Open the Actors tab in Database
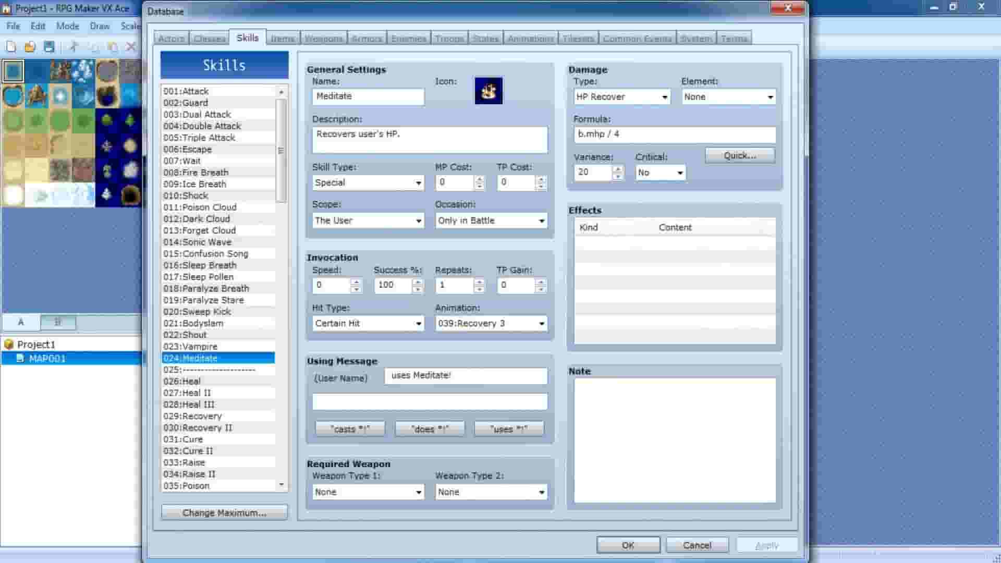This screenshot has width=1001, height=563. (171, 38)
